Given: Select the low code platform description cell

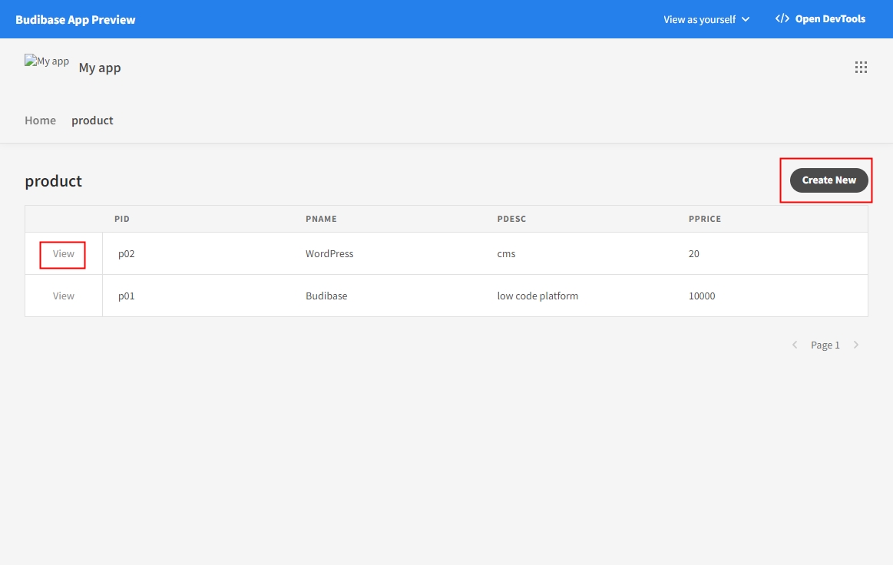Looking at the screenshot, I should pos(537,296).
